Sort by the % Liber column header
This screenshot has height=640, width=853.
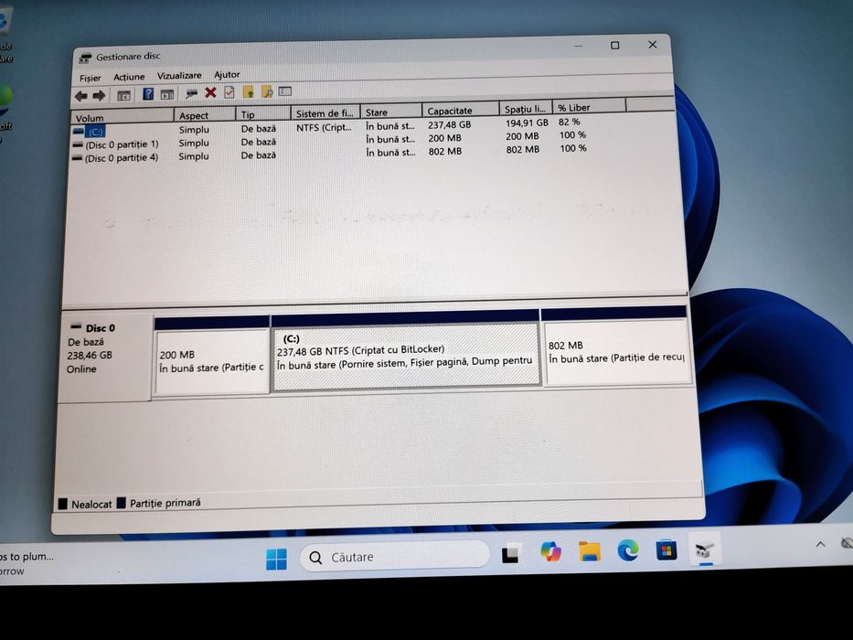pos(589,107)
